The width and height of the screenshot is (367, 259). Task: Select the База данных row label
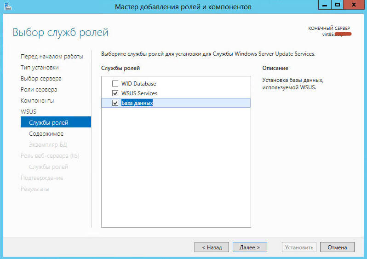coord(137,103)
